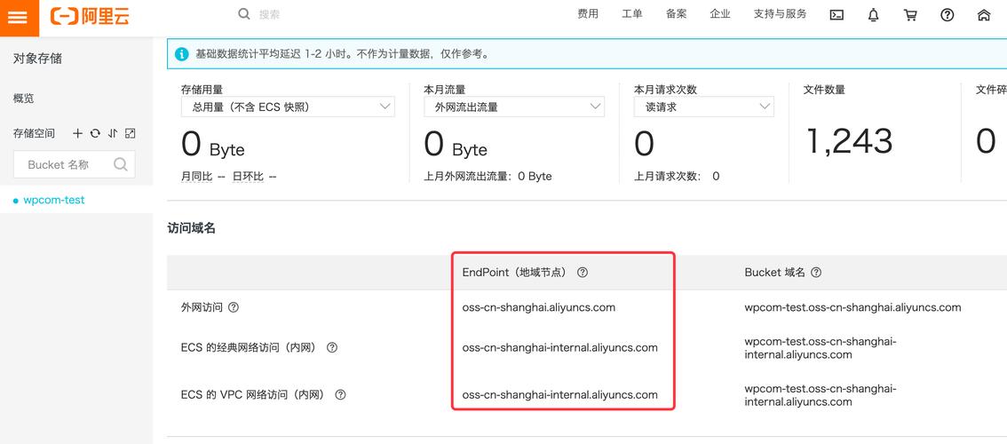Click the 经典网络 row internal endpoint
Image resolution: width=1007 pixels, height=444 pixels.
[560, 347]
